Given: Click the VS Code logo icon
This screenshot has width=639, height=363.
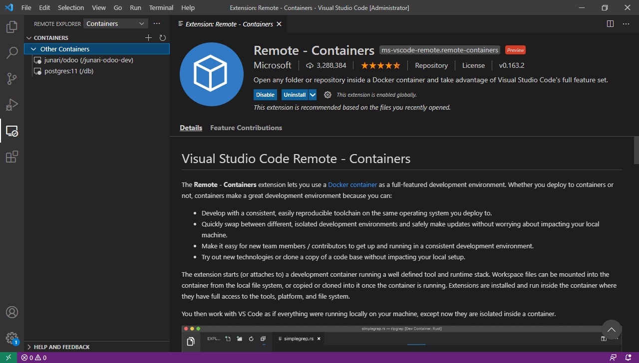Looking at the screenshot, I should (x=8, y=7).
